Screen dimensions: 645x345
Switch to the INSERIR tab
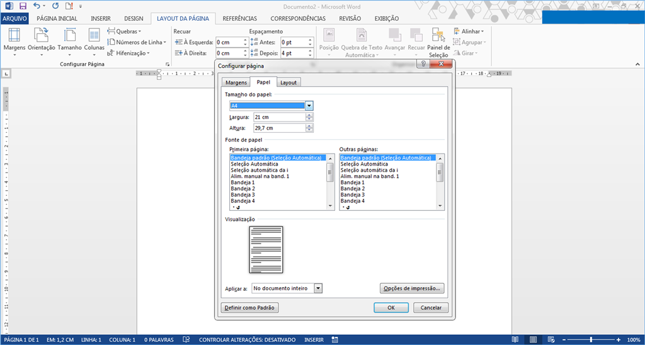(x=101, y=18)
